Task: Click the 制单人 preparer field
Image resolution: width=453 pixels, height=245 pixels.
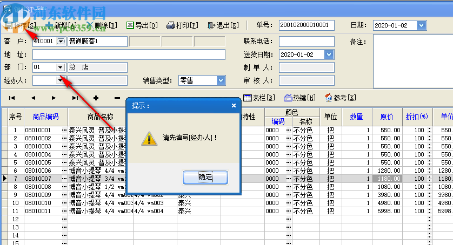Action: click(x=307, y=67)
